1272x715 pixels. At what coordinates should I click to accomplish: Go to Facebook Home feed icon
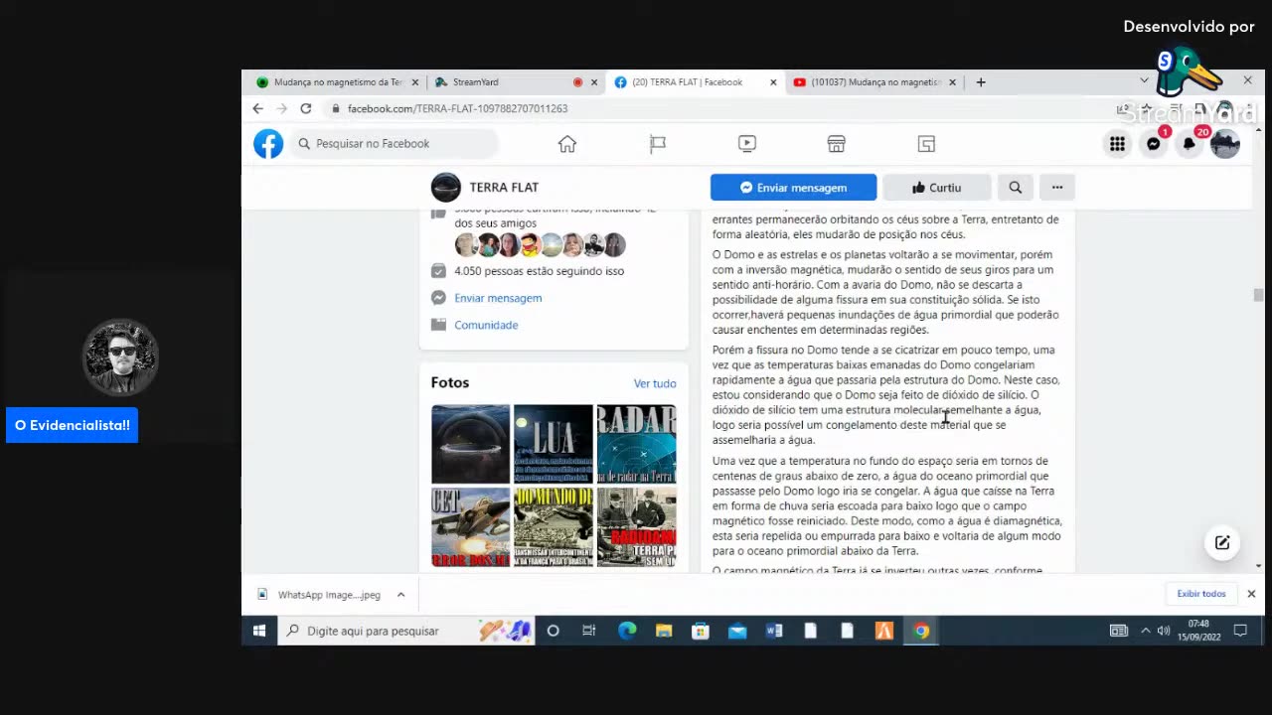[x=567, y=144]
